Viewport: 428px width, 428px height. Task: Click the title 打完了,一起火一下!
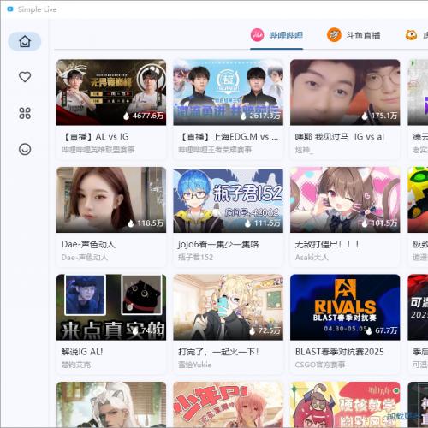(218, 352)
